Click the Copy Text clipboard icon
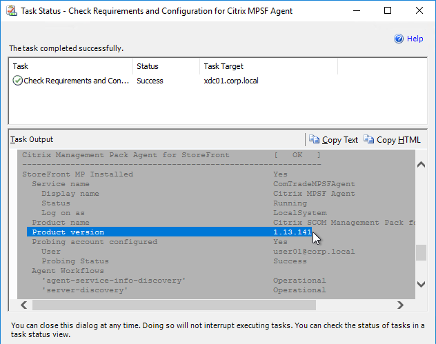This screenshot has height=344, width=436. [x=314, y=139]
